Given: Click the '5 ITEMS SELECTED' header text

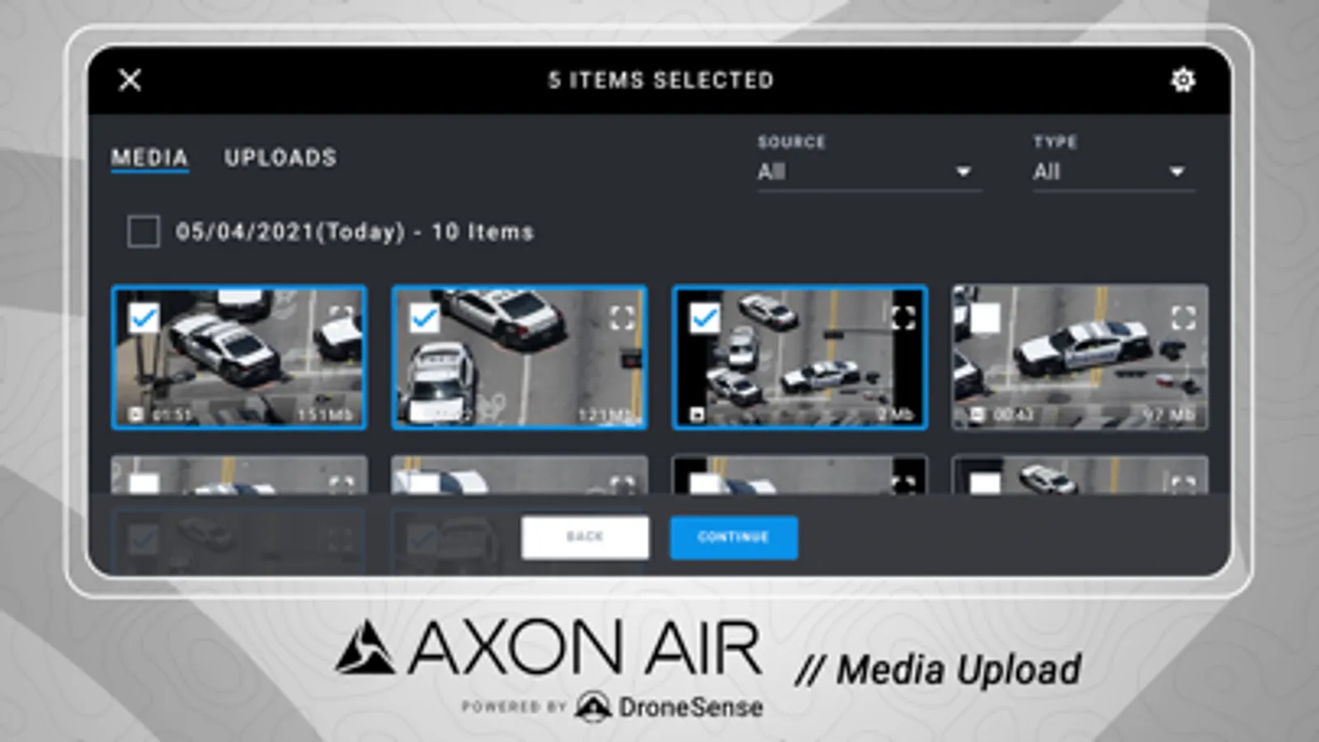Looking at the screenshot, I should (661, 80).
